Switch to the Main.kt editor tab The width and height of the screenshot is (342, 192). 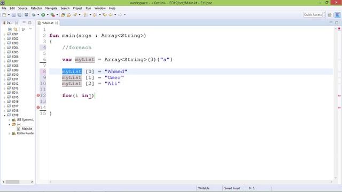(x=48, y=23)
